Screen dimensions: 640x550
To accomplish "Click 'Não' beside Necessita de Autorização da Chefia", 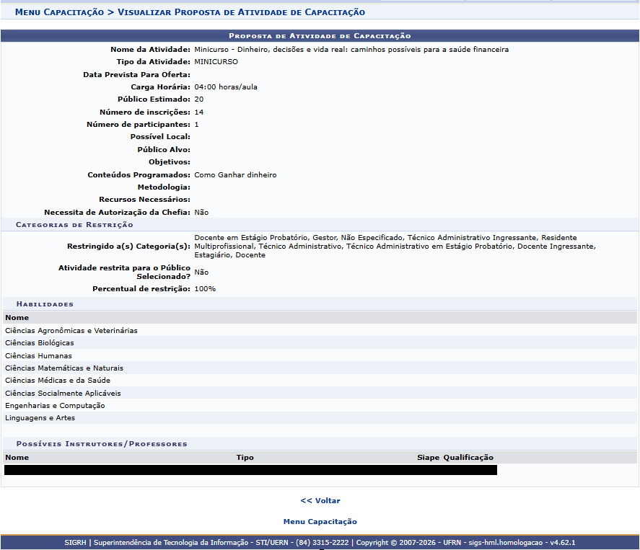I will [201, 213].
